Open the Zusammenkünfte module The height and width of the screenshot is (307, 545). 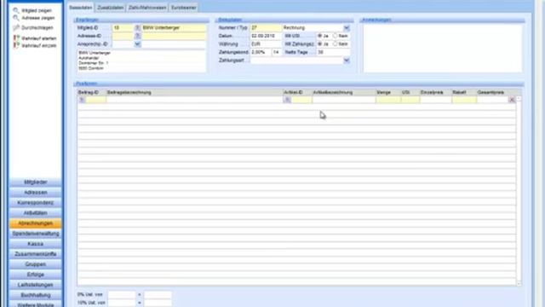coord(36,254)
